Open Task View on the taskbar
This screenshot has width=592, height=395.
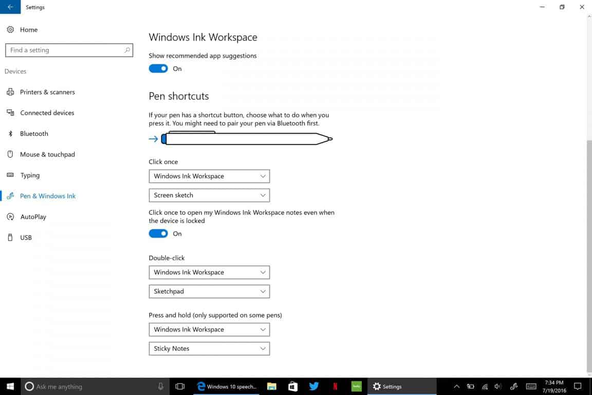click(x=180, y=386)
